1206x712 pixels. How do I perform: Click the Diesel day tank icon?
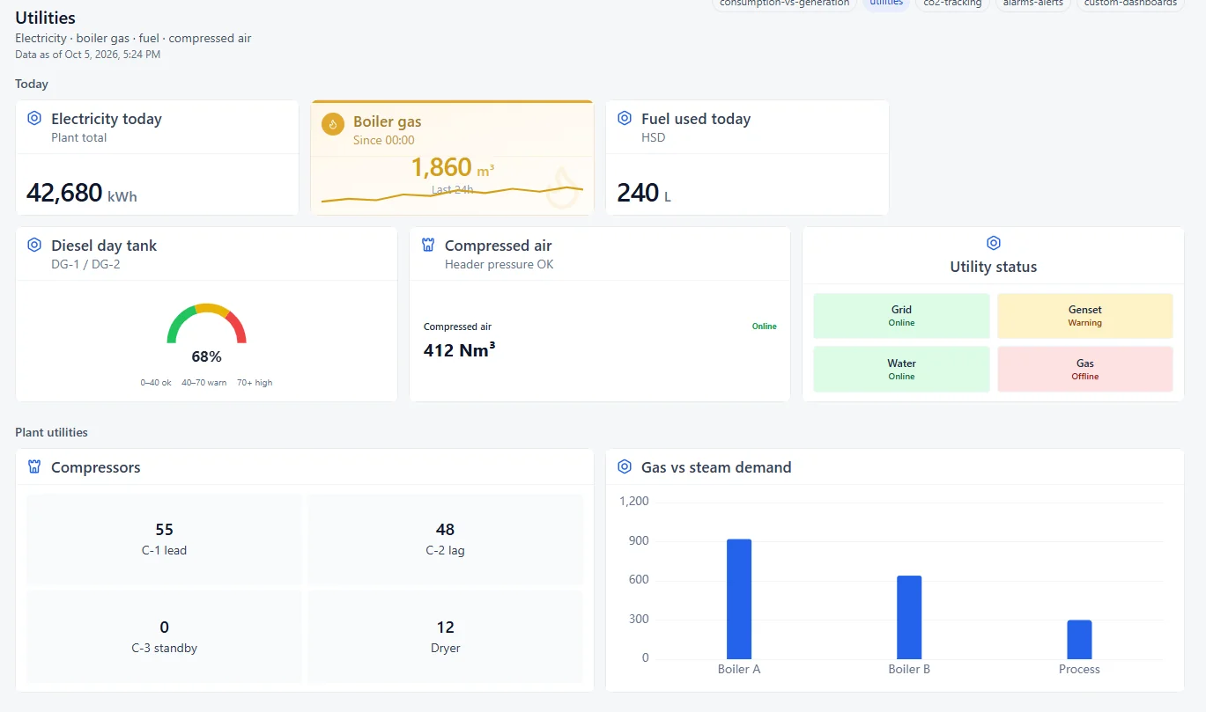pyautogui.click(x=34, y=245)
